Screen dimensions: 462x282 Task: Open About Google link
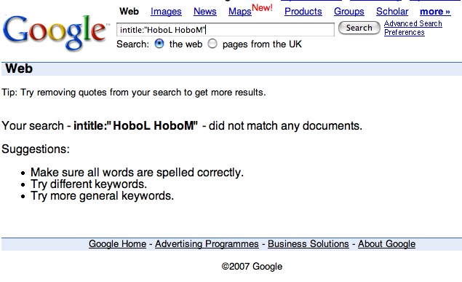[386, 244]
